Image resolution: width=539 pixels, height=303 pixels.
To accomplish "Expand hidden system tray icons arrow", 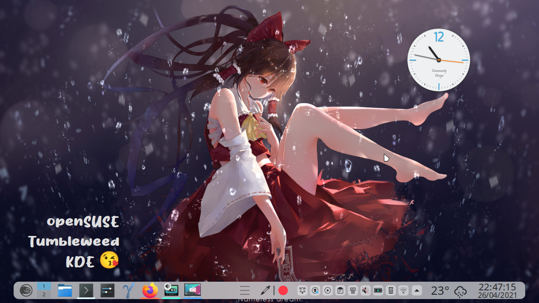I will [417, 291].
